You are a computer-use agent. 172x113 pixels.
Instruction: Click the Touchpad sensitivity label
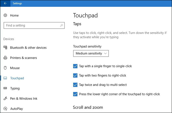click(87, 46)
